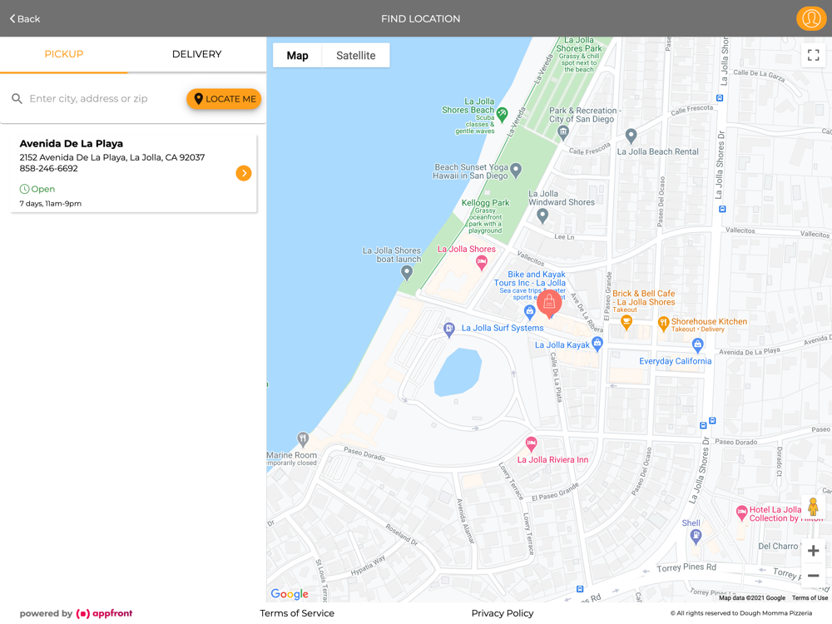Click Hotel La Jolla marker

tap(742, 513)
